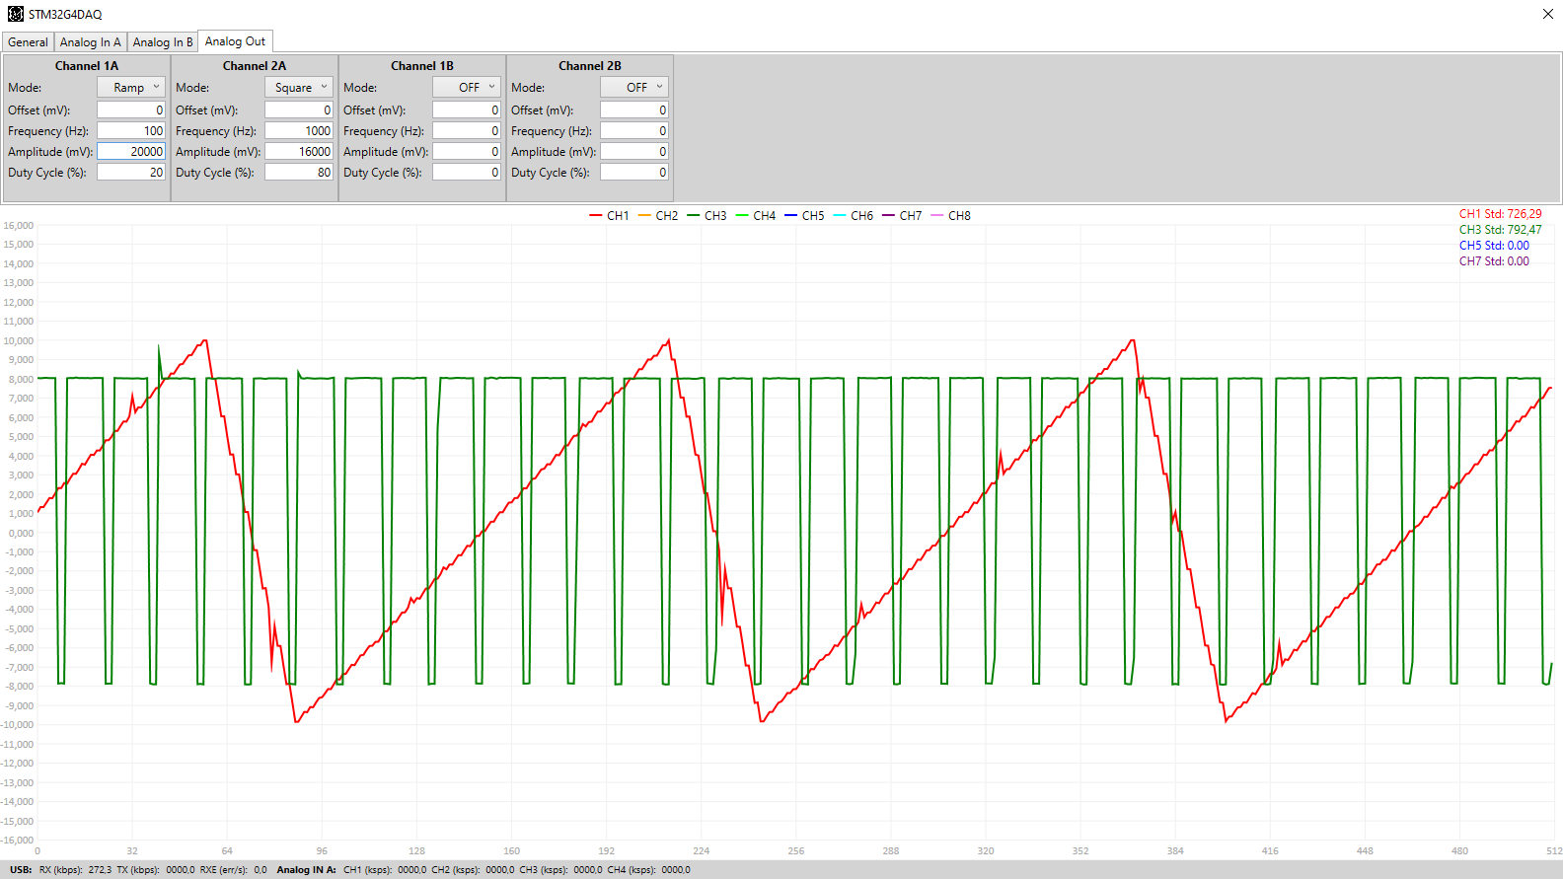Click the Channel 2A header label
Viewport: 1563px width, 879px height.
pyautogui.click(x=255, y=65)
